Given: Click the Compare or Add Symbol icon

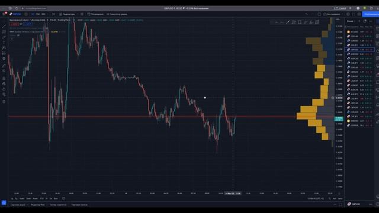Looking at the screenshot, I should click(x=26, y=14).
